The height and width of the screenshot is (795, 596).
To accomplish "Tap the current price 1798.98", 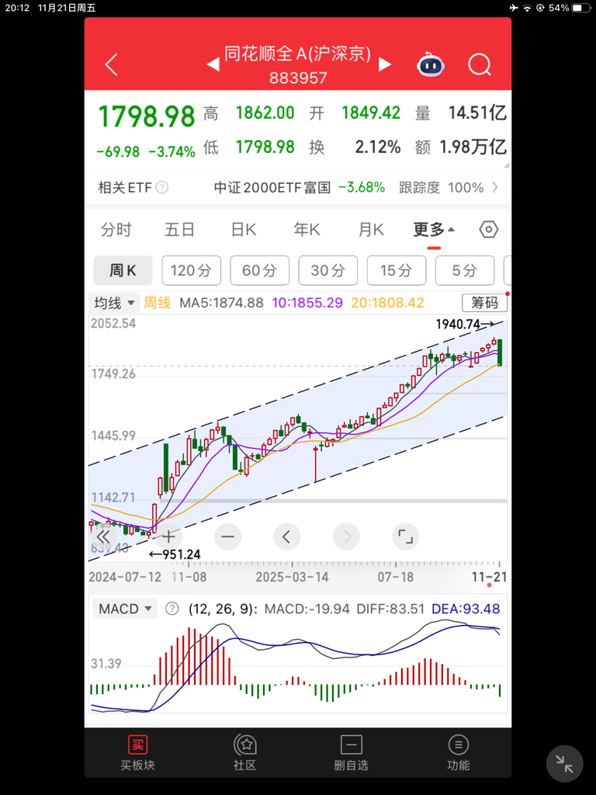I will (x=147, y=116).
